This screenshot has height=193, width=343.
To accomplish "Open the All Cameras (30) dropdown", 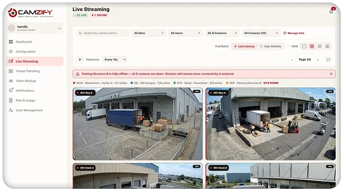I will pos(261,33).
